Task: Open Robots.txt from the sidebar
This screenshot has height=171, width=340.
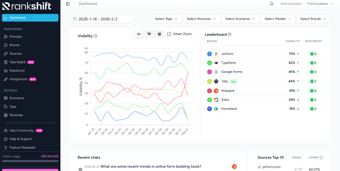Action: click(x=17, y=71)
